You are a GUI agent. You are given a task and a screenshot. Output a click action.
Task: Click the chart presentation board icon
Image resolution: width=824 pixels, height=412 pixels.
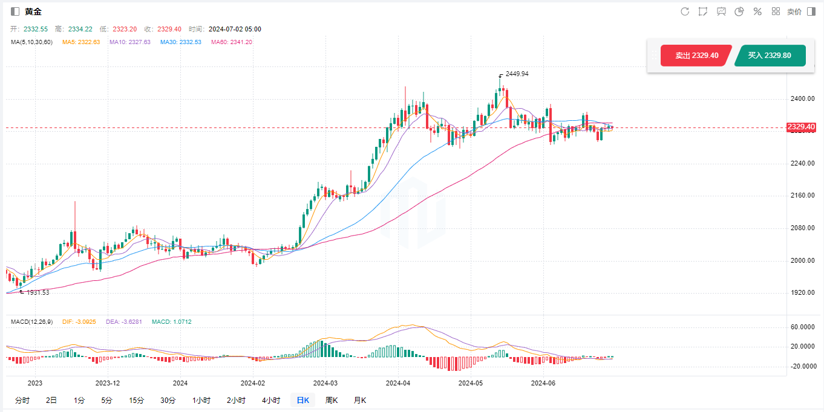point(721,11)
